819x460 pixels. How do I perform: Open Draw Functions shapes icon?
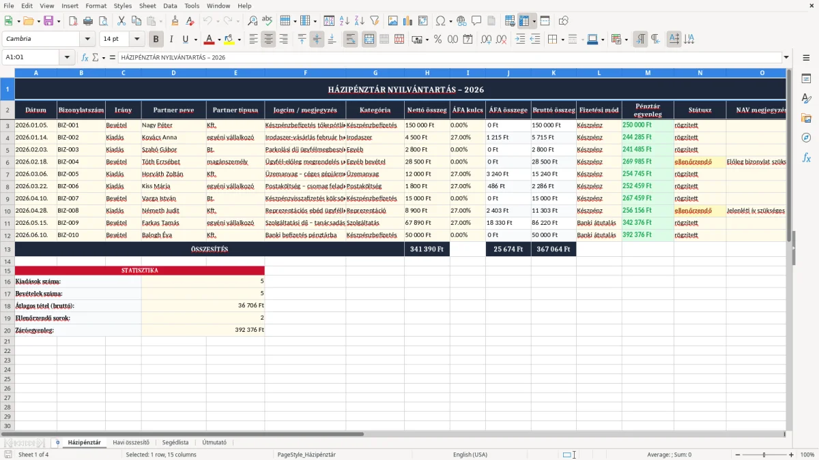click(x=563, y=21)
